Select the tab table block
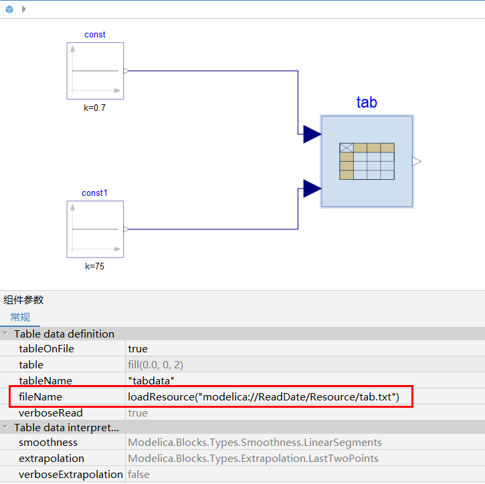Image resolution: width=485 pixels, height=484 pixels. (x=367, y=161)
